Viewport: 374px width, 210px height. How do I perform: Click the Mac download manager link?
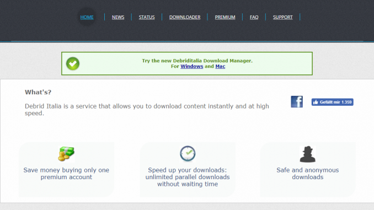220,66
